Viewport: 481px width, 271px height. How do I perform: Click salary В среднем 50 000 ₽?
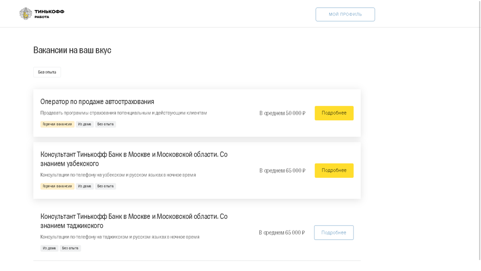(282, 113)
